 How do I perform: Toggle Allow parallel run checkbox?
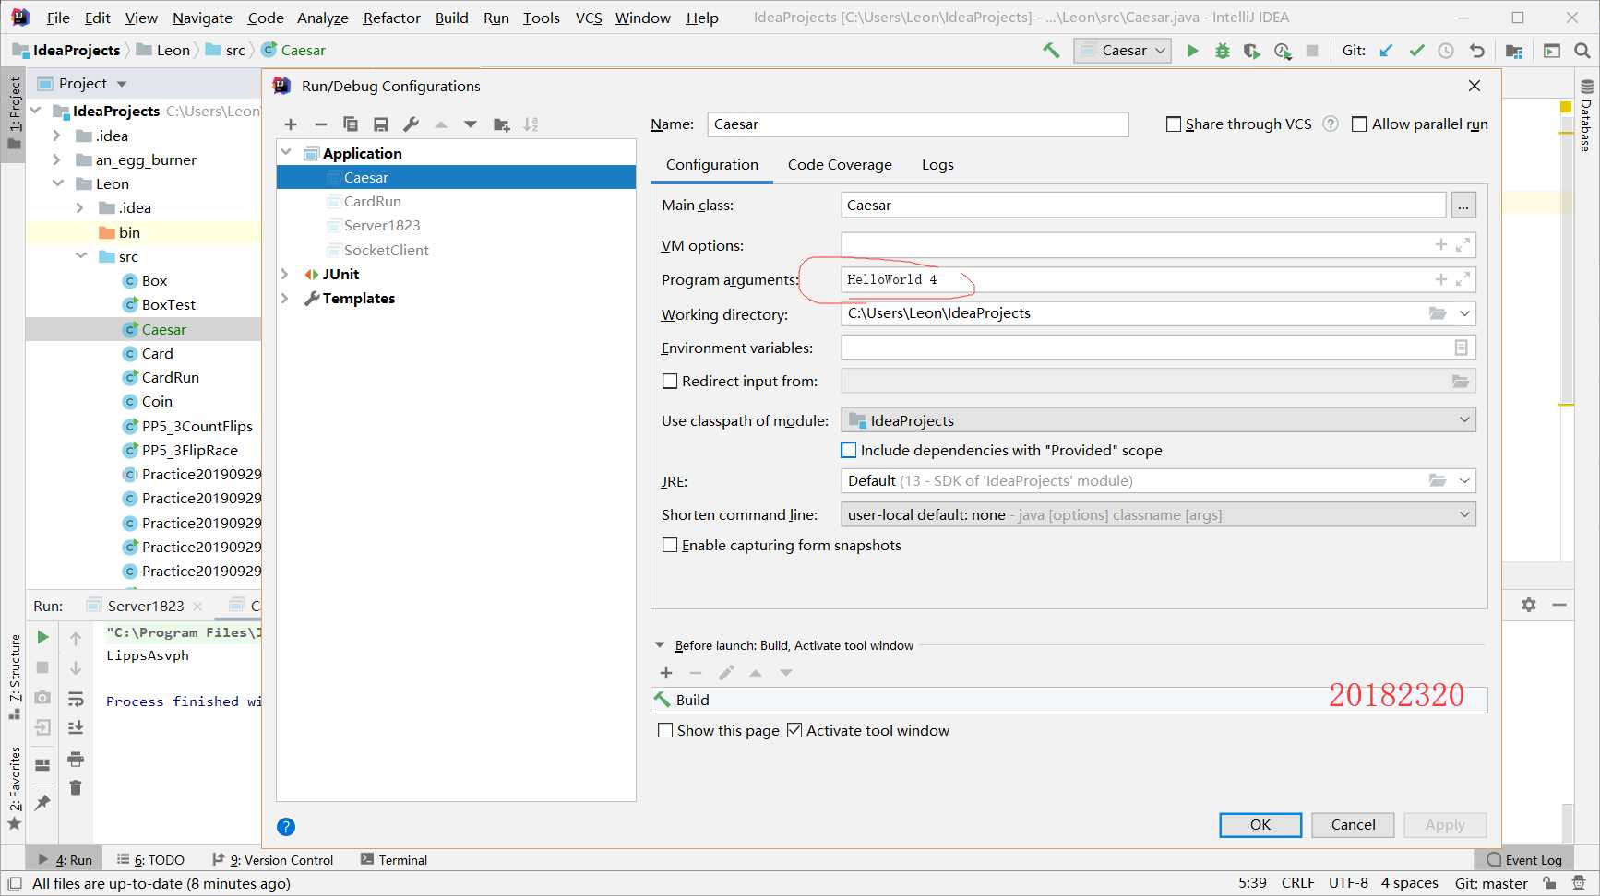point(1359,124)
